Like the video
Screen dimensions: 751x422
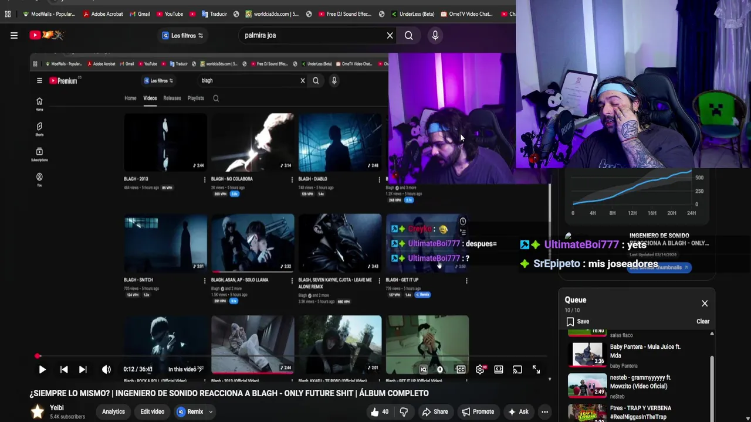coord(380,411)
